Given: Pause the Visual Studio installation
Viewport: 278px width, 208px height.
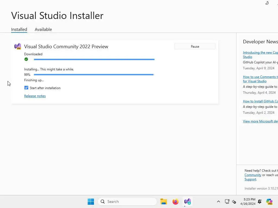Looking at the screenshot, I should (x=195, y=46).
